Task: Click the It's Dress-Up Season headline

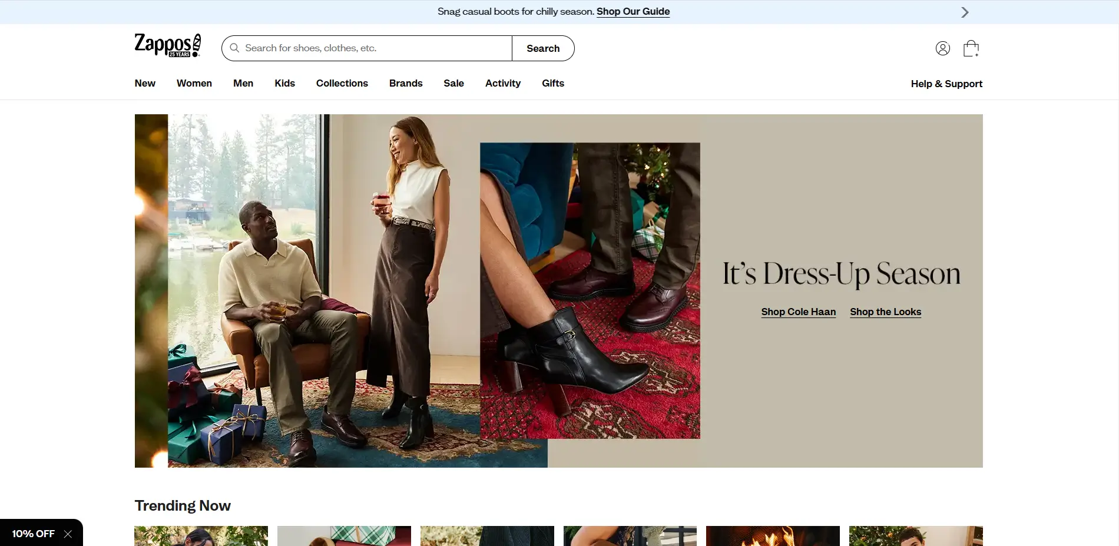Action: pos(842,274)
